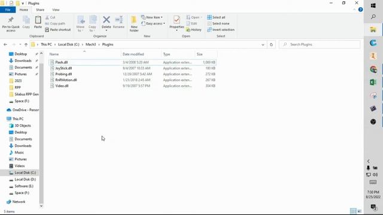
Task: Open 3D Objects in navigation pane
Action: [x=20, y=125]
